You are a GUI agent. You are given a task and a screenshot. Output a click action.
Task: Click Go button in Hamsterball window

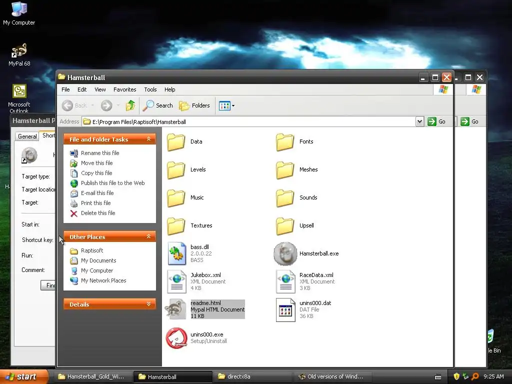point(437,121)
